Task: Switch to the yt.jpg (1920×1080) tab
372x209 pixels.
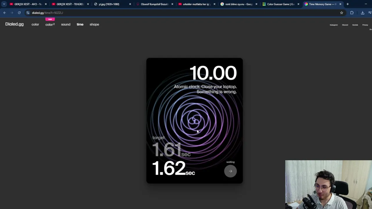Action: click(x=112, y=4)
